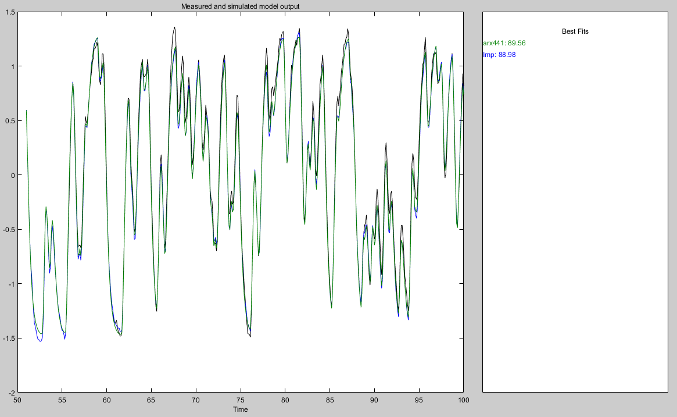Select the x-axis tick label 85

pyautogui.click(x=329, y=400)
